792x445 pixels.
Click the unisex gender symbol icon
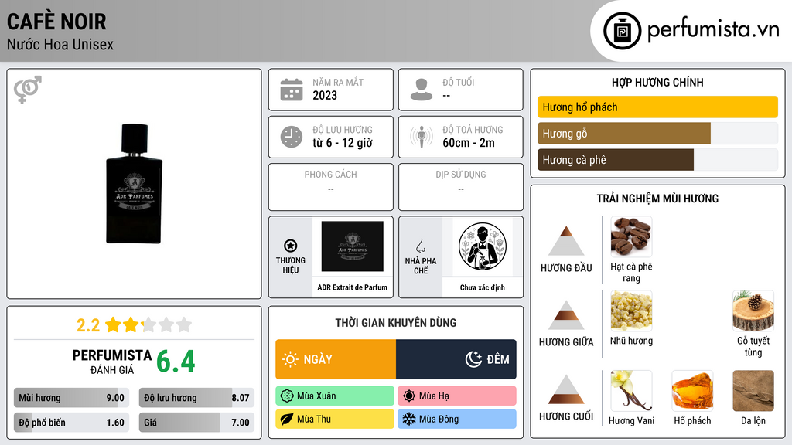click(28, 90)
